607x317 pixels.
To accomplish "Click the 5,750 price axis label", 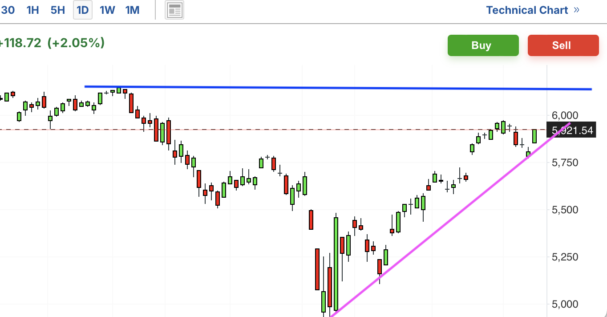I will click(x=565, y=163).
